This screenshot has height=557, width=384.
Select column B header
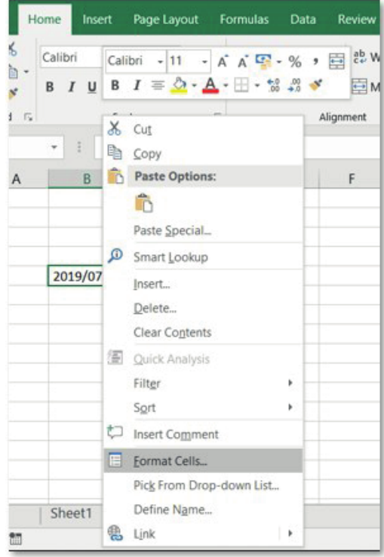point(75,178)
